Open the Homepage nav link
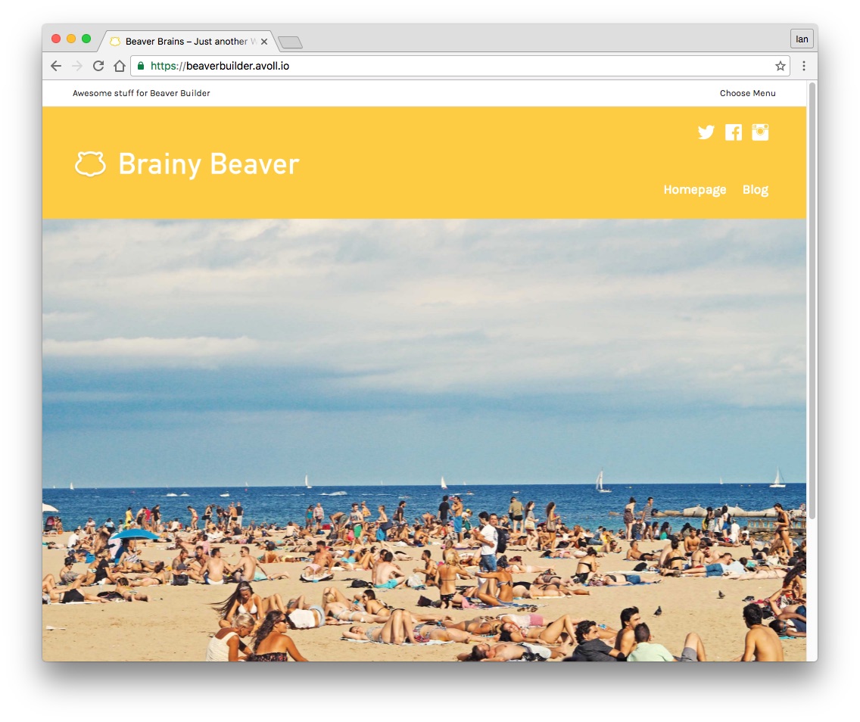This screenshot has height=722, width=860. pyautogui.click(x=694, y=190)
